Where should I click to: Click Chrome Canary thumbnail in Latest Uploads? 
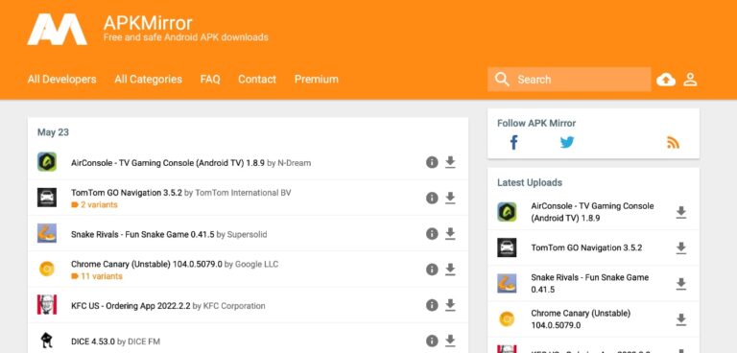[x=507, y=319]
